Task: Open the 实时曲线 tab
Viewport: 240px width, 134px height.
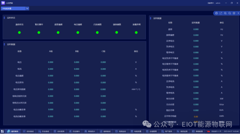Action: coord(28,131)
